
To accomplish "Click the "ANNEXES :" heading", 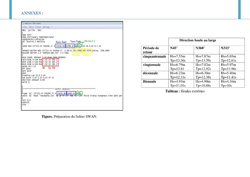I will click(x=32, y=13).
